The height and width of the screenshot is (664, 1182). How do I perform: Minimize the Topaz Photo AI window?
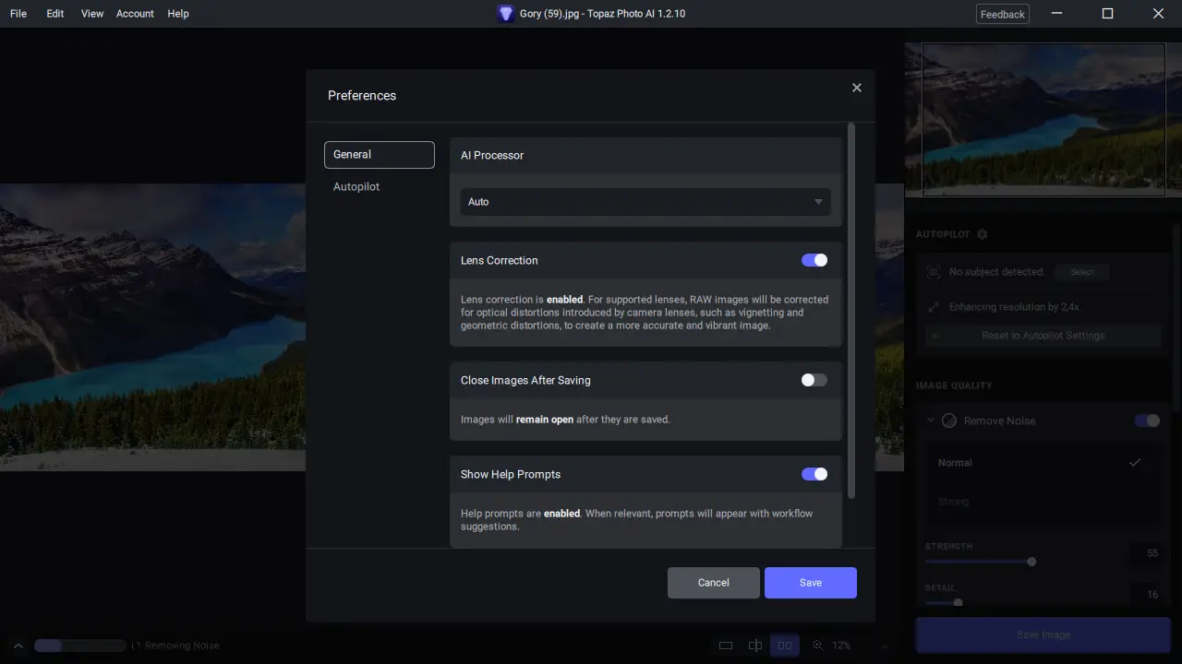pos(1058,14)
